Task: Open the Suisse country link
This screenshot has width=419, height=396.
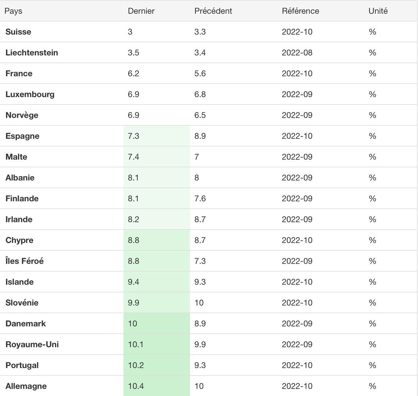Action: tap(18, 32)
